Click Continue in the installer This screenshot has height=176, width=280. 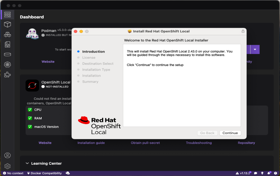[230, 133]
